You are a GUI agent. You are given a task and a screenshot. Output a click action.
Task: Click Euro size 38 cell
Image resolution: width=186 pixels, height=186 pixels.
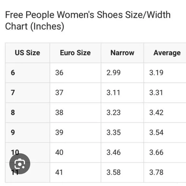coord(59,113)
